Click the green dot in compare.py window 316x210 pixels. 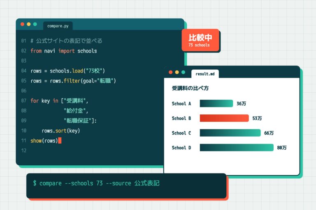[x=35, y=24]
